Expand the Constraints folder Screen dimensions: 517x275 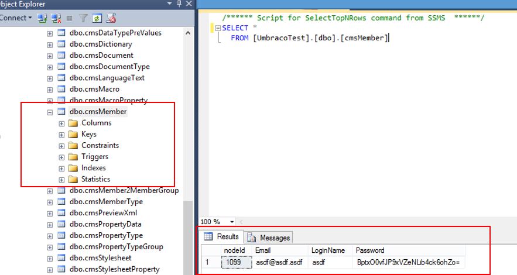tap(61, 146)
